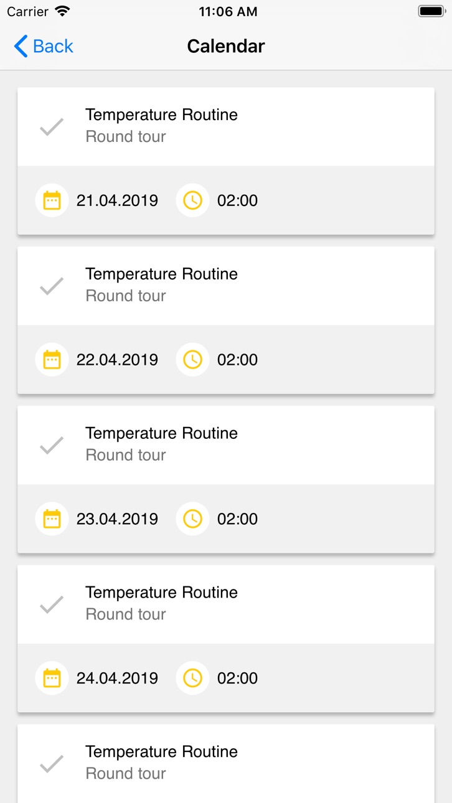Tick the checkmark on the bottom partial card
This screenshot has width=452, height=803.
[52, 764]
